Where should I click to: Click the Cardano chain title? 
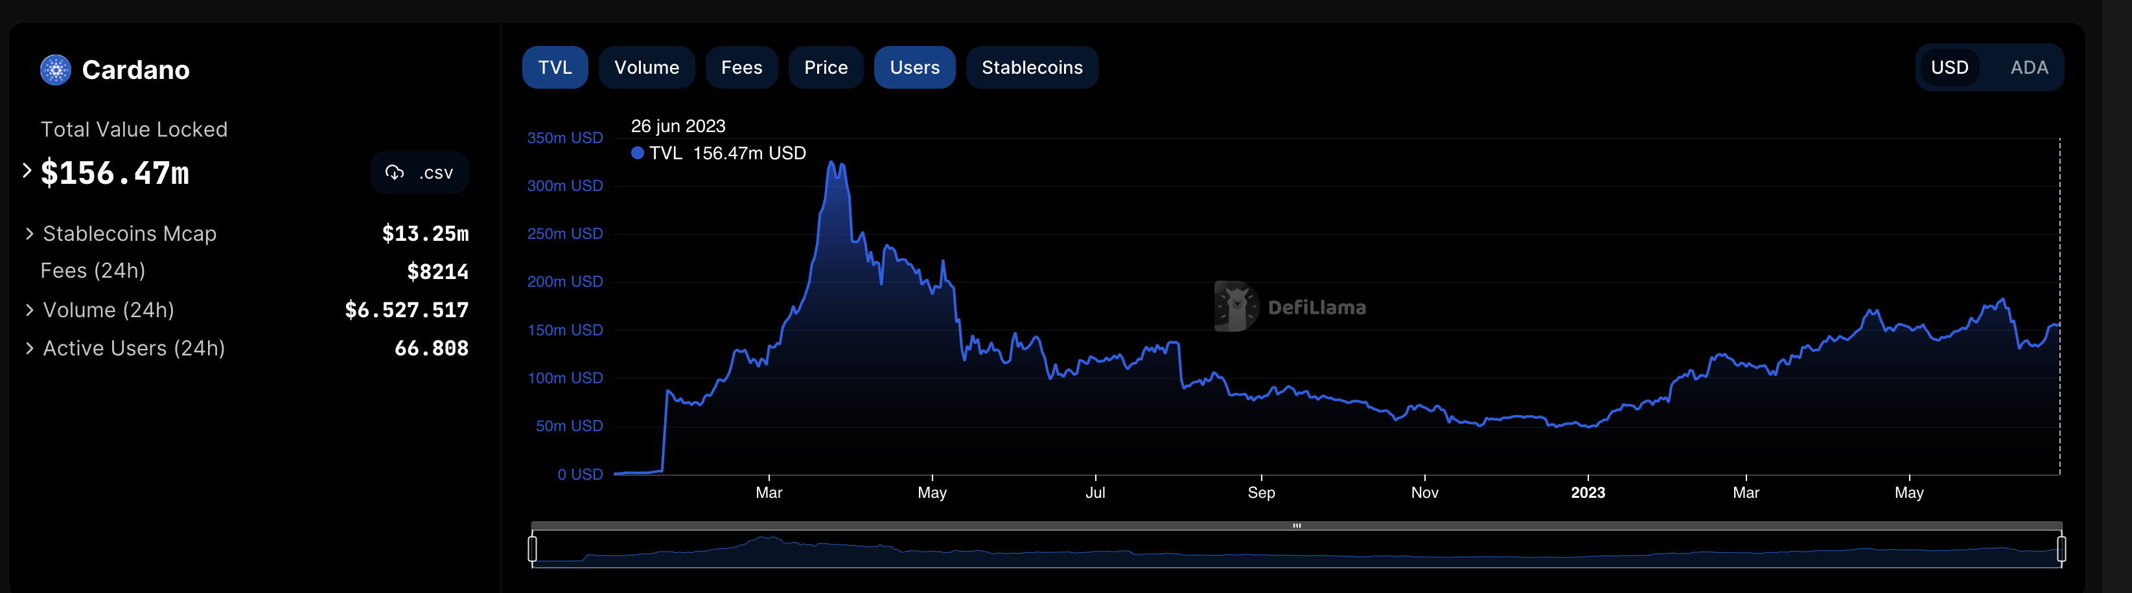click(135, 71)
